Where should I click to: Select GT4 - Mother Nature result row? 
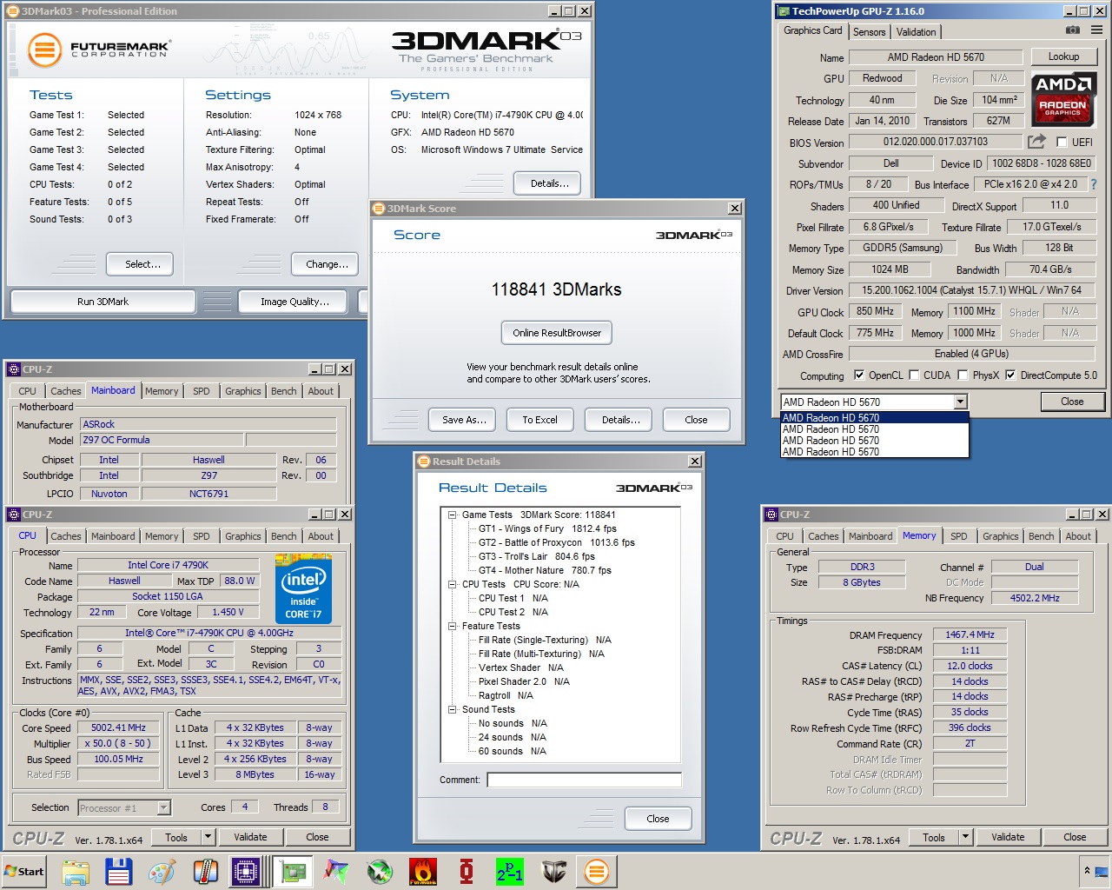click(545, 570)
